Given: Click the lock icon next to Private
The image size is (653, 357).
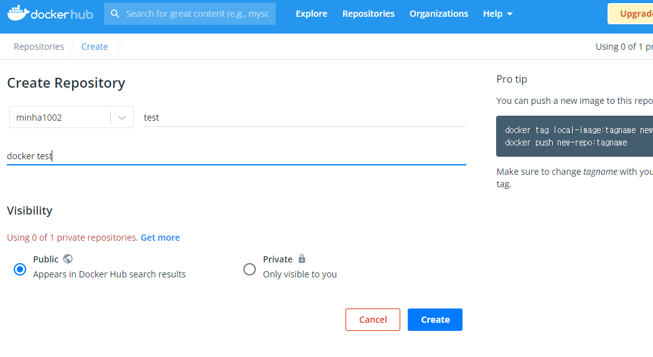Looking at the screenshot, I should (x=302, y=259).
